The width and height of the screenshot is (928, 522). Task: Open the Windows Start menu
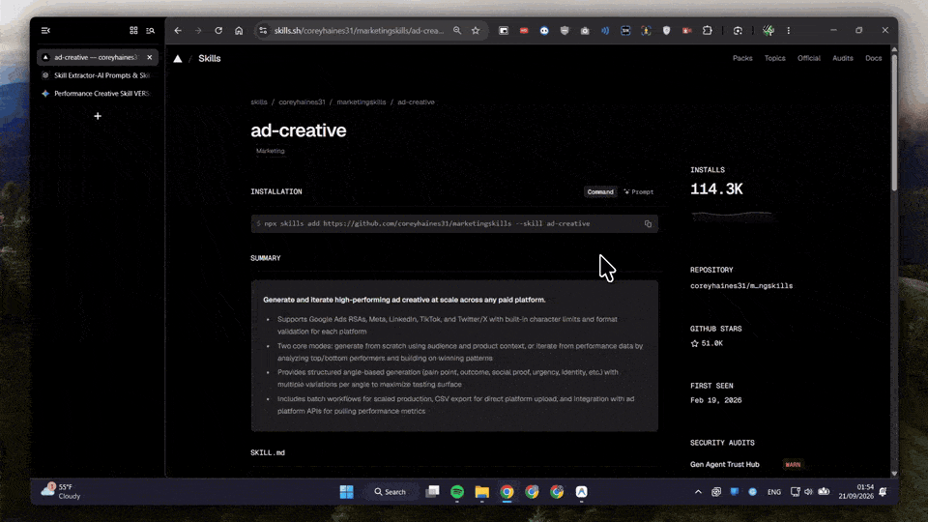[x=346, y=492]
